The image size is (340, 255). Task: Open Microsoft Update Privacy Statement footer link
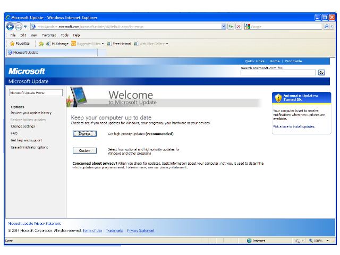pyautogui.click(x=35, y=223)
